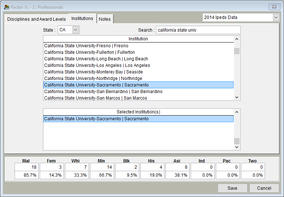Screen dimensions: 284x197
Task: Click the Two count field showing 0
Action: [253, 167]
